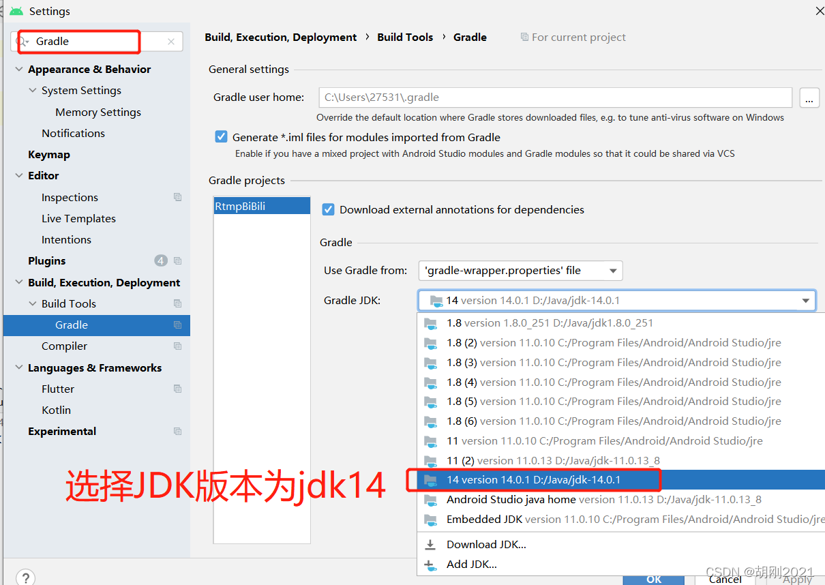
Task: Choose 1.8 version 1.8.0_251 JDK option
Action: (x=620, y=323)
